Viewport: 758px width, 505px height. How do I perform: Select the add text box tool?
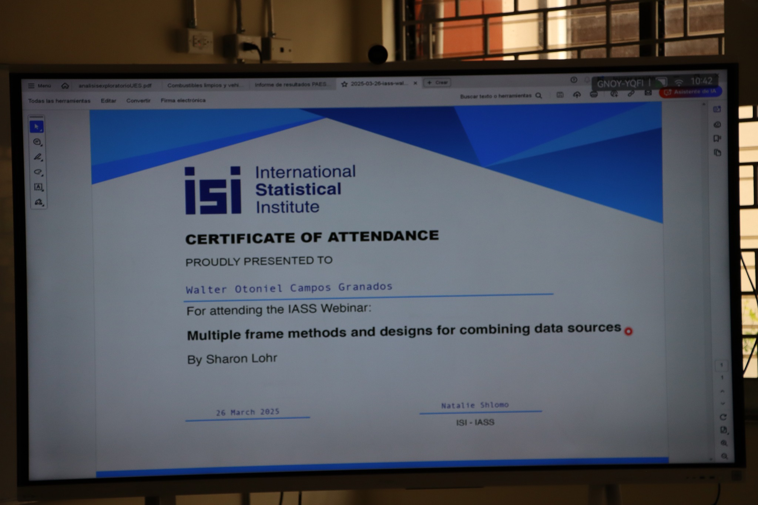click(x=38, y=187)
